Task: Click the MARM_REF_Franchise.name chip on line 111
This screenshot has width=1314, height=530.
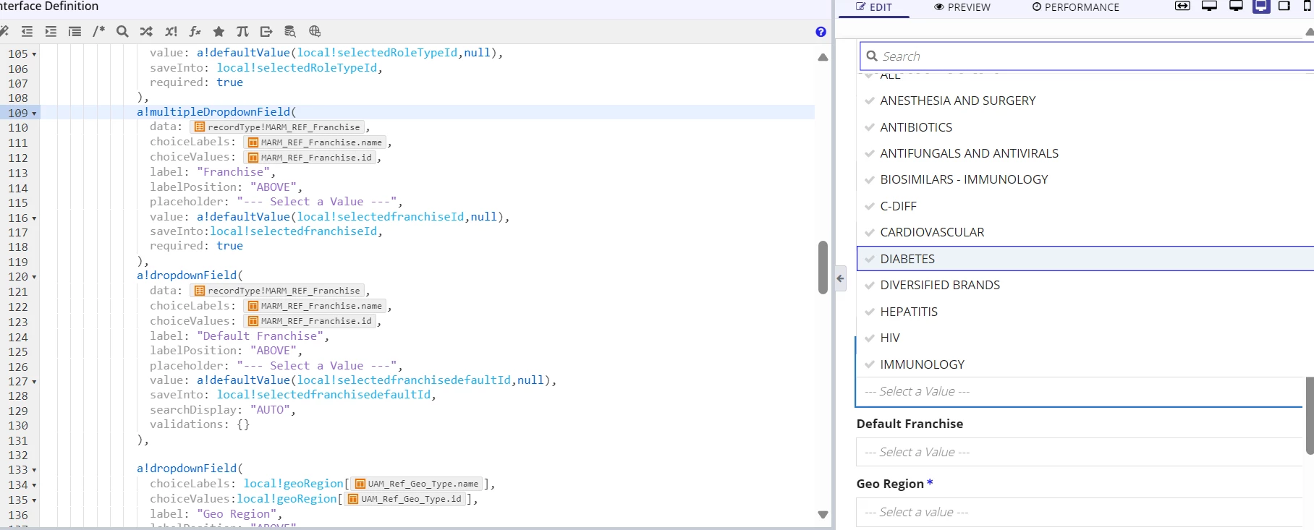Action: coord(315,142)
